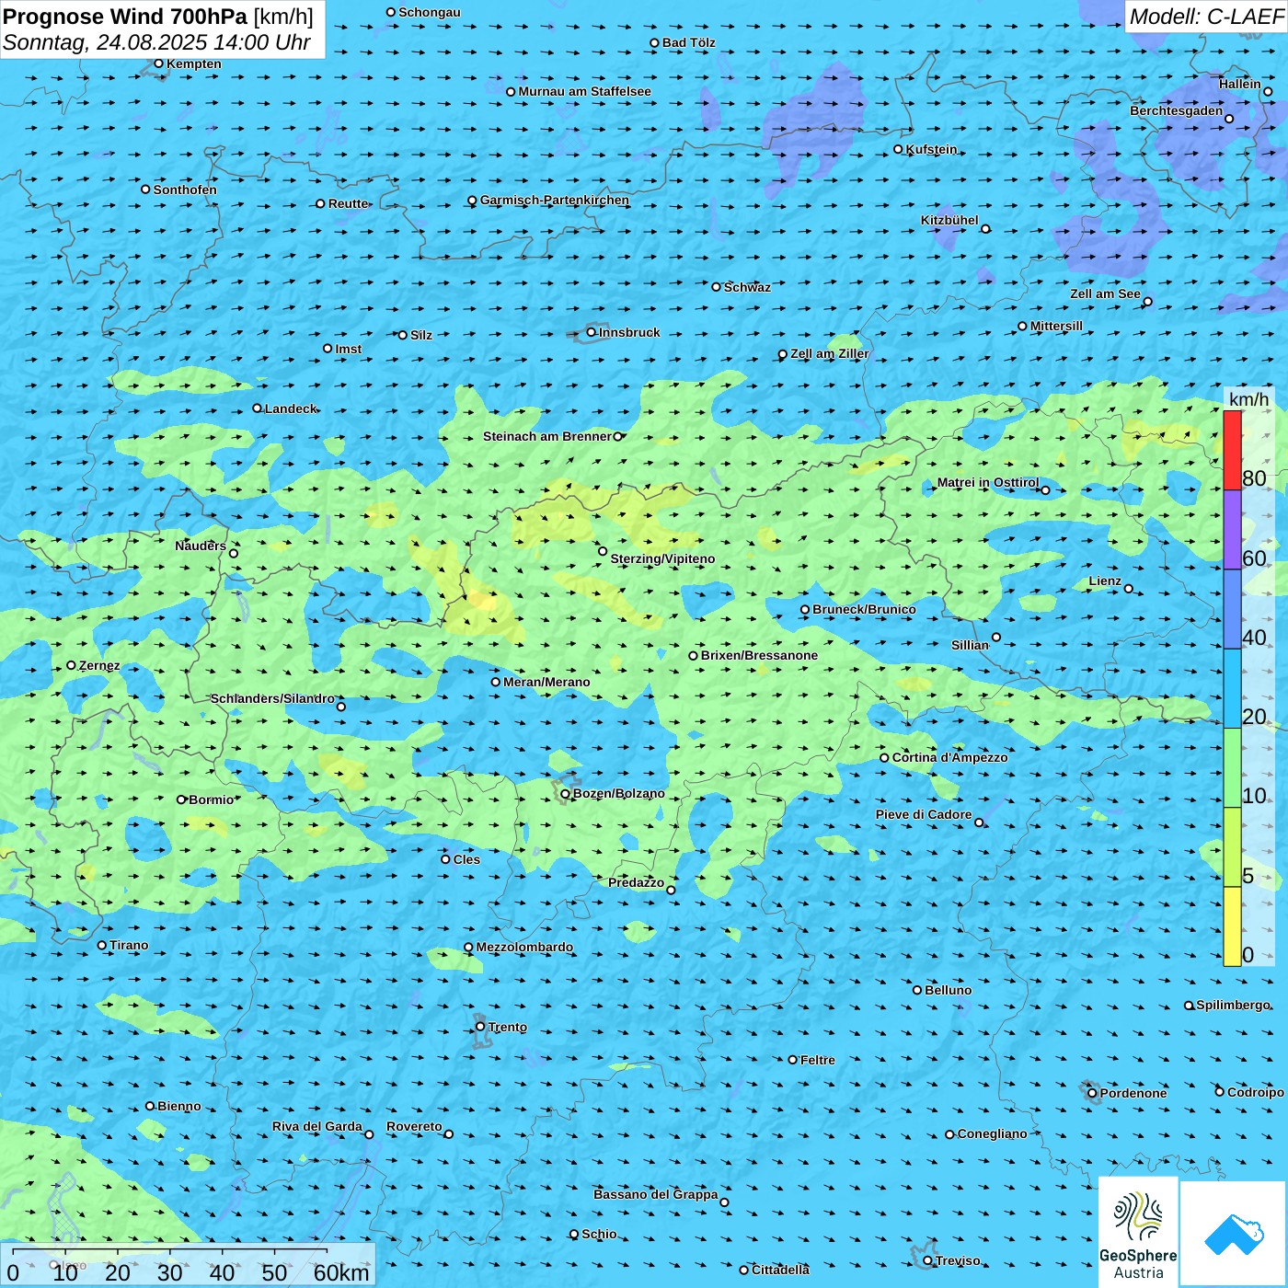Click the '60km' distance scale label
The height and width of the screenshot is (1288, 1288).
(340, 1272)
